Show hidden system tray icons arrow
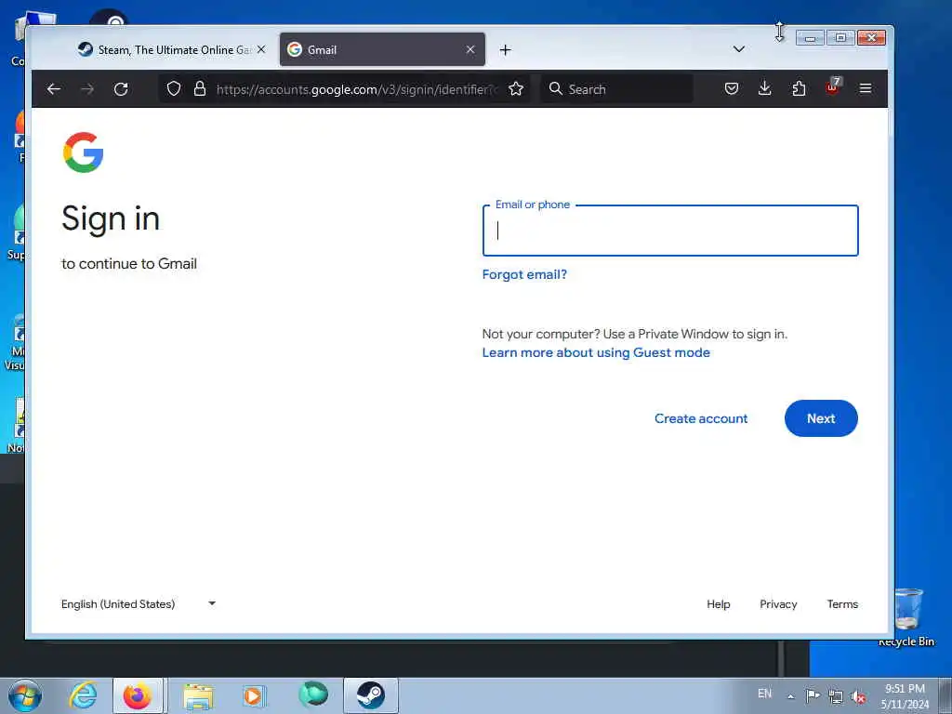Viewport: 952px width, 714px height. pyautogui.click(x=790, y=696)
